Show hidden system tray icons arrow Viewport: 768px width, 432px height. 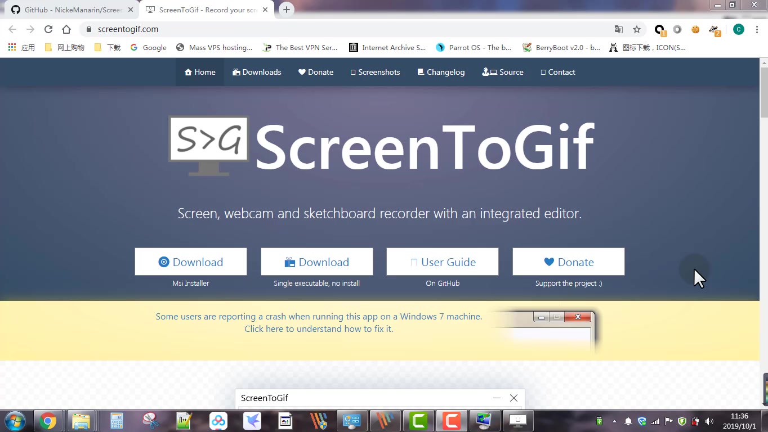click(614, 421)
